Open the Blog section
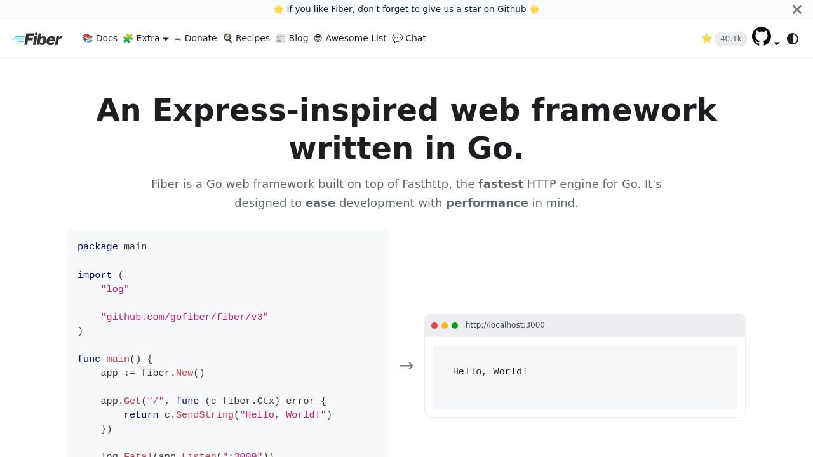Screen dimensions: 813x457 click(292, 38)
